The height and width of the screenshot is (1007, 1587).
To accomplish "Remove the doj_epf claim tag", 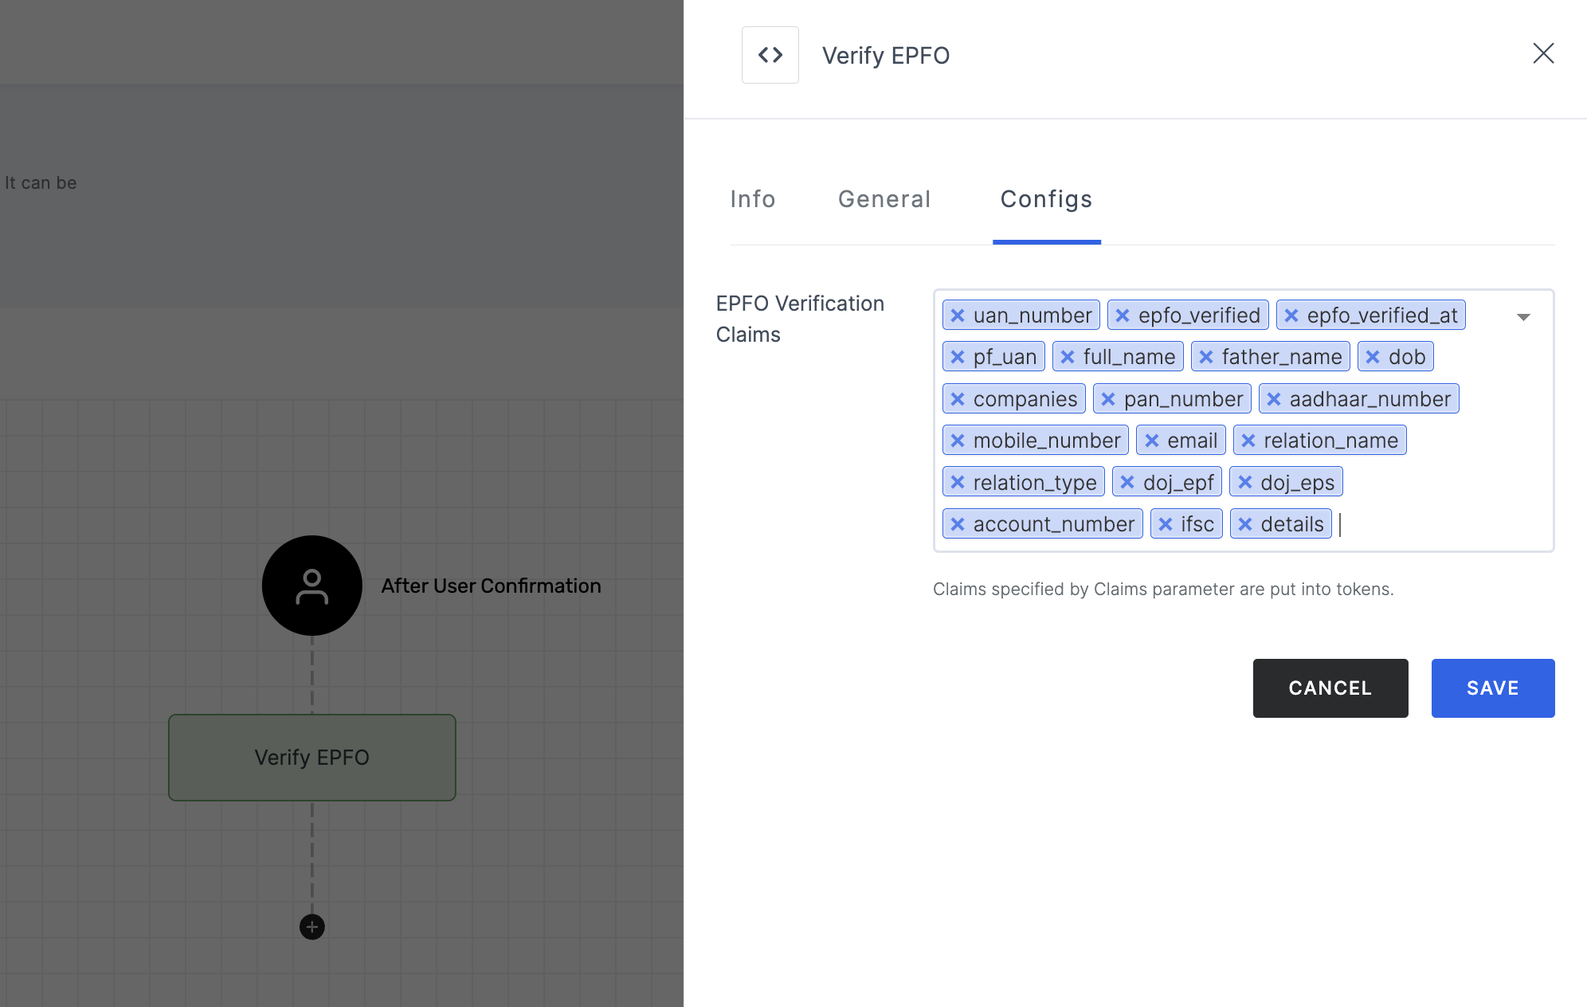I will click(1127, 482).
